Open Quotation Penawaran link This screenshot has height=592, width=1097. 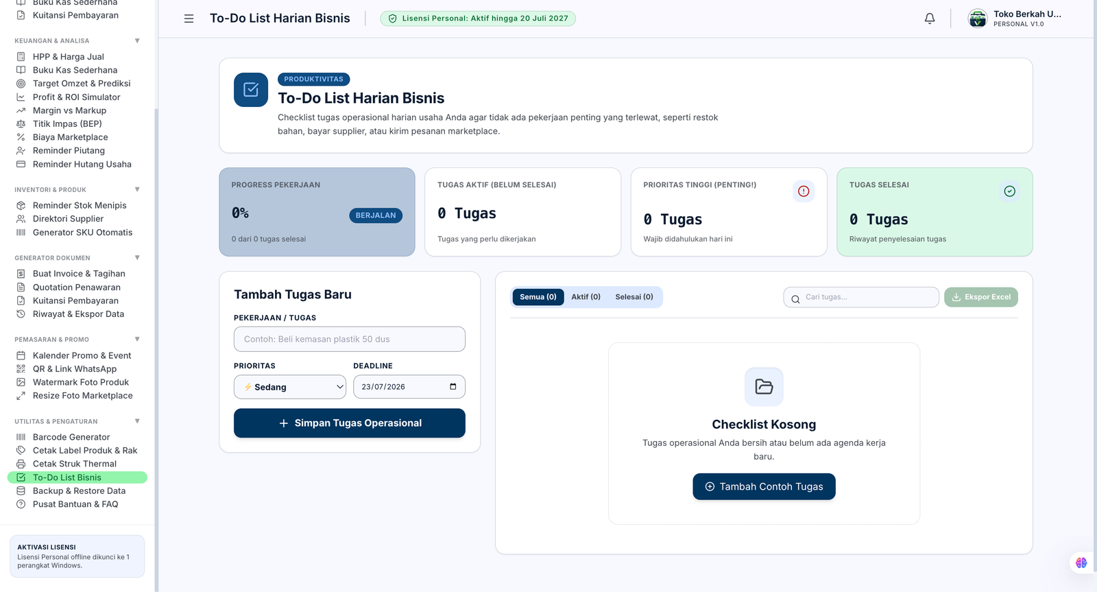[77, 287]
